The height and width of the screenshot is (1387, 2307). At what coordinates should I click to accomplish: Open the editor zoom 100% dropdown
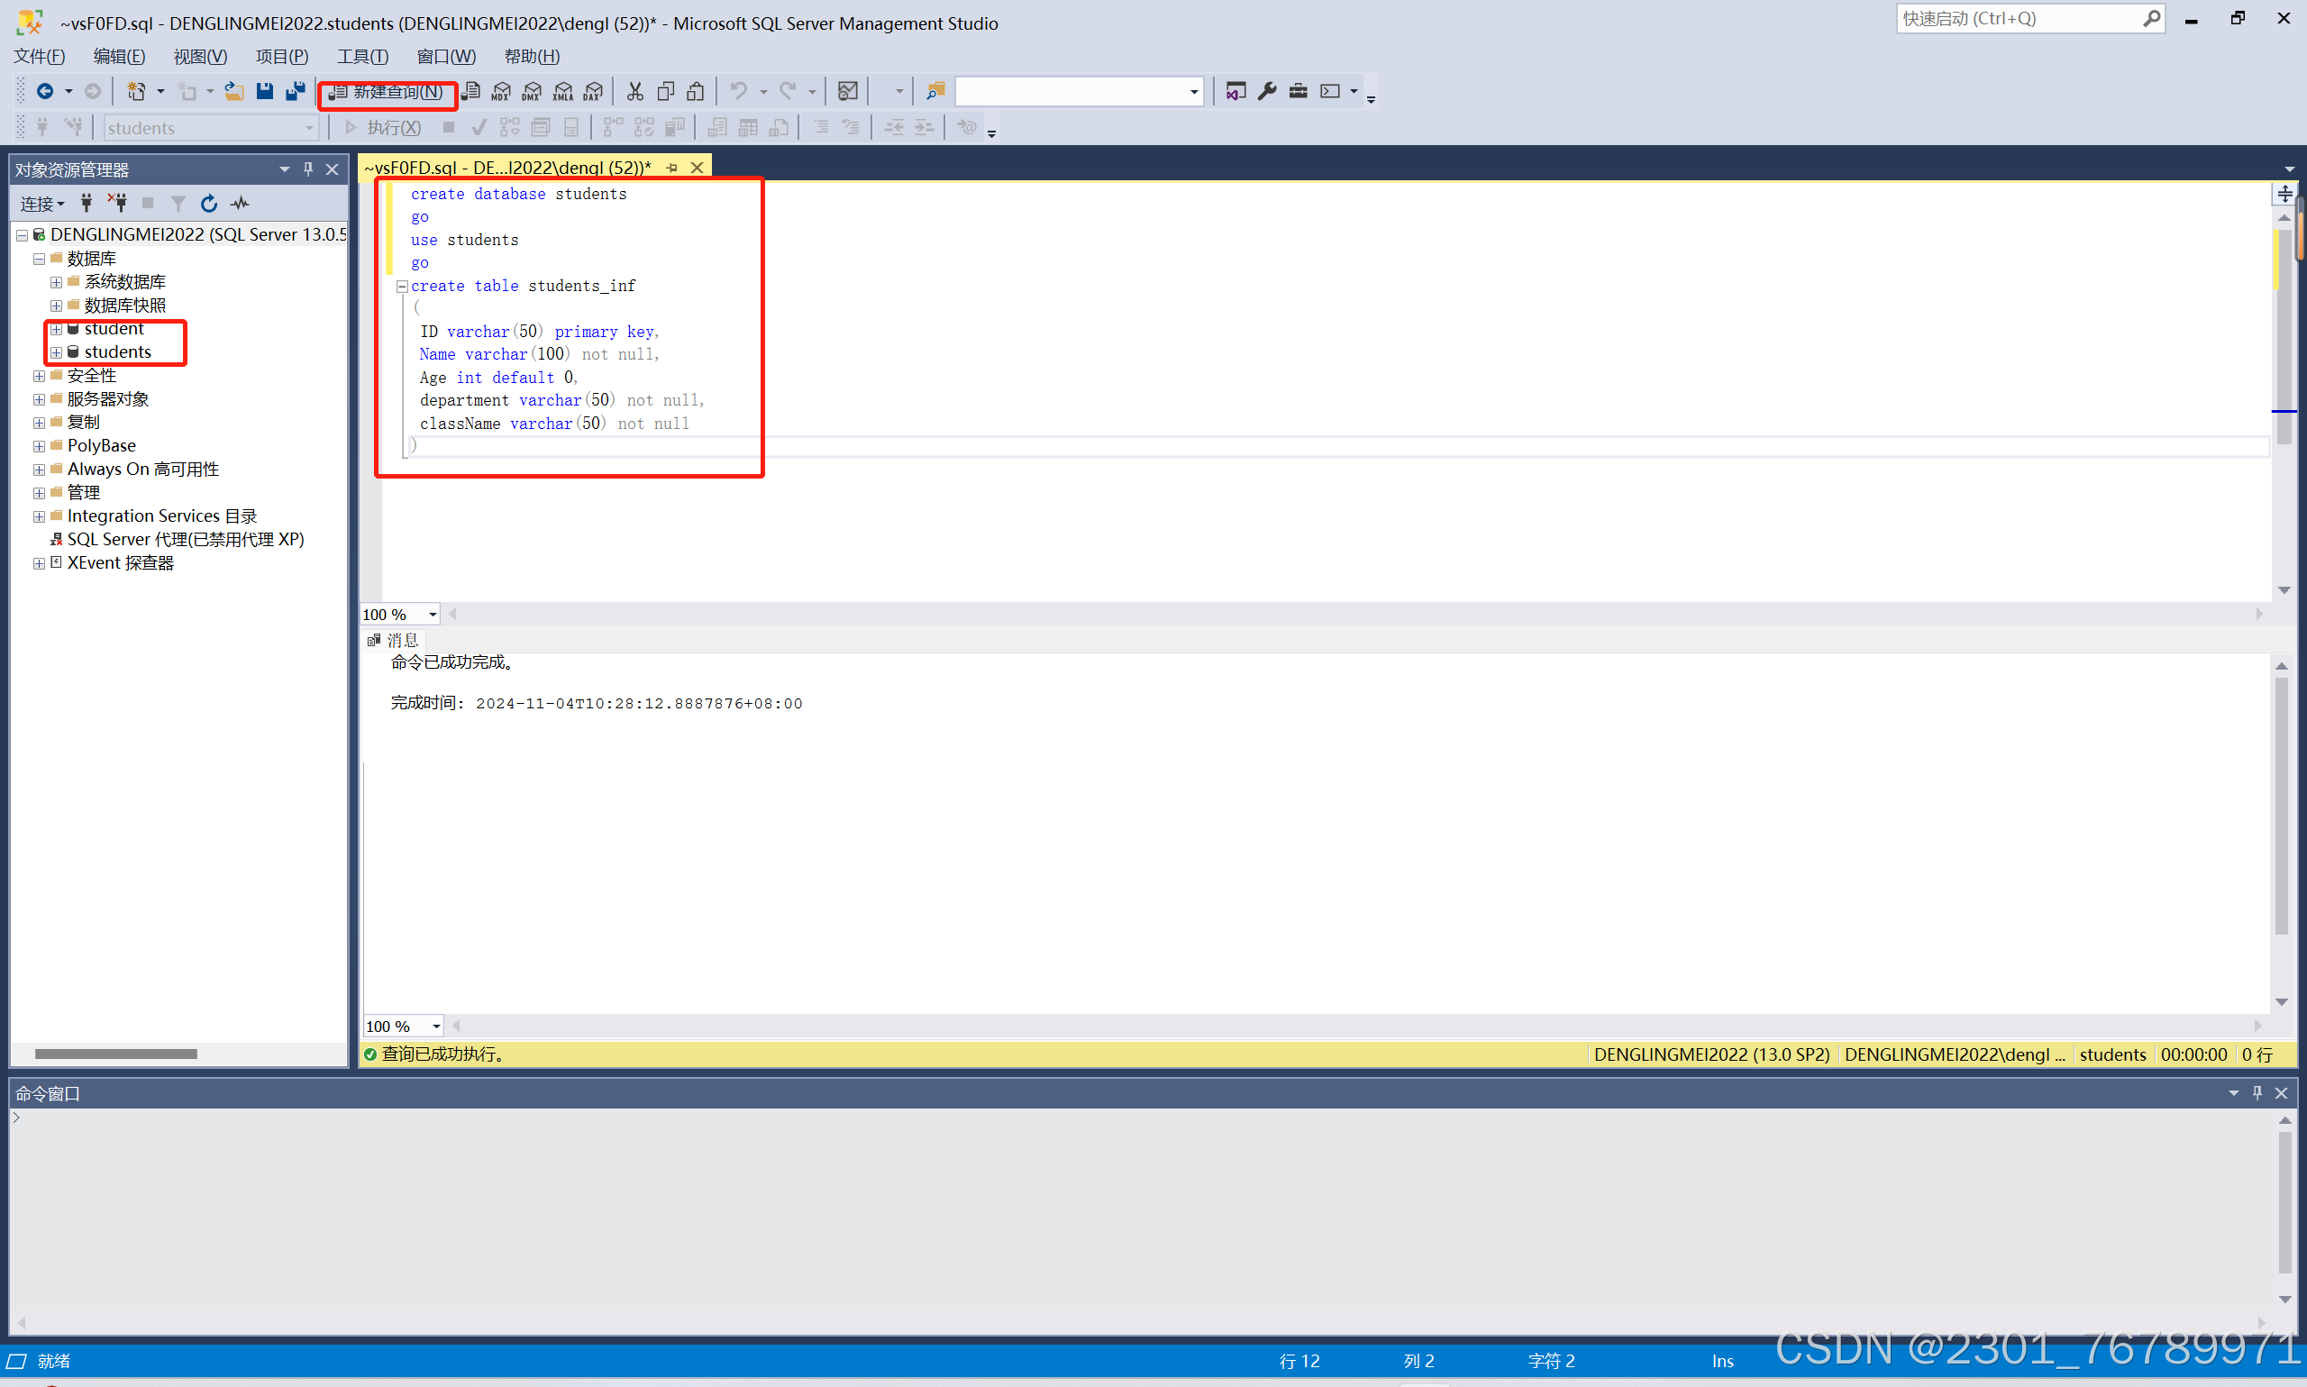(x=433, y=614)
